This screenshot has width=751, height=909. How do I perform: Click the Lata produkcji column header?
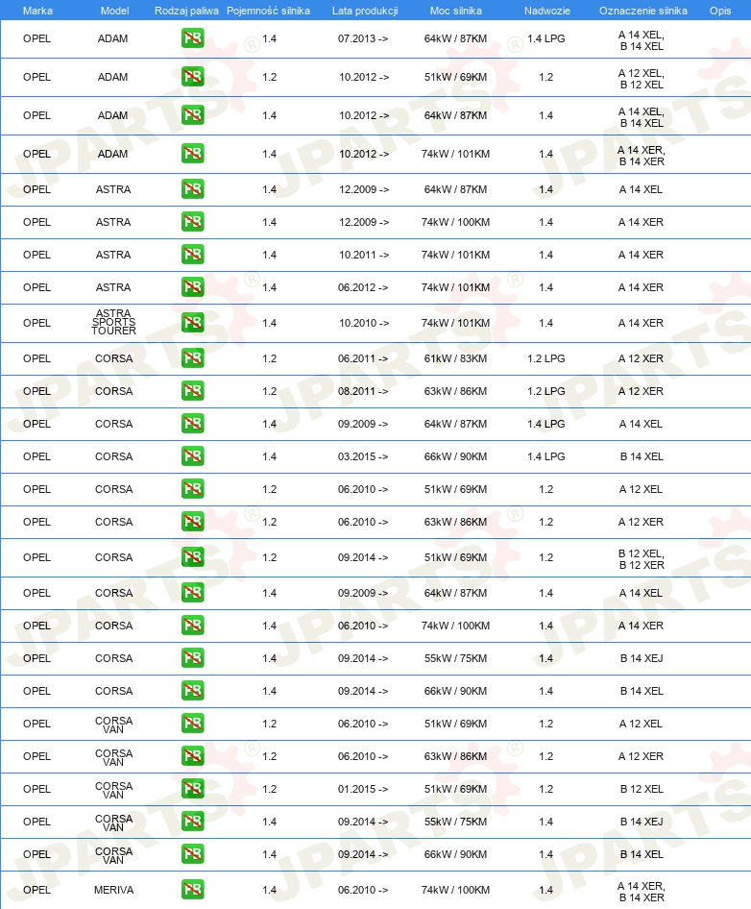[x=365, y=11]
